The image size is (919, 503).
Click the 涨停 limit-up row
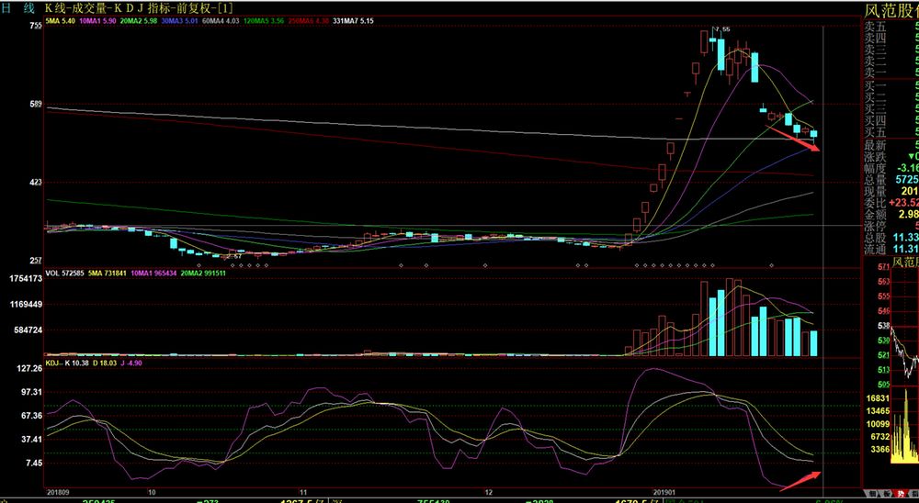(891, 226)
